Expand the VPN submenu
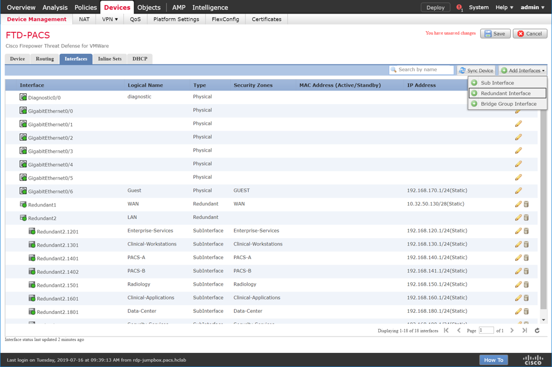Image resolution: width=552 pixels, height=367 pixels. pyautogui.click(x=110, y=19)
